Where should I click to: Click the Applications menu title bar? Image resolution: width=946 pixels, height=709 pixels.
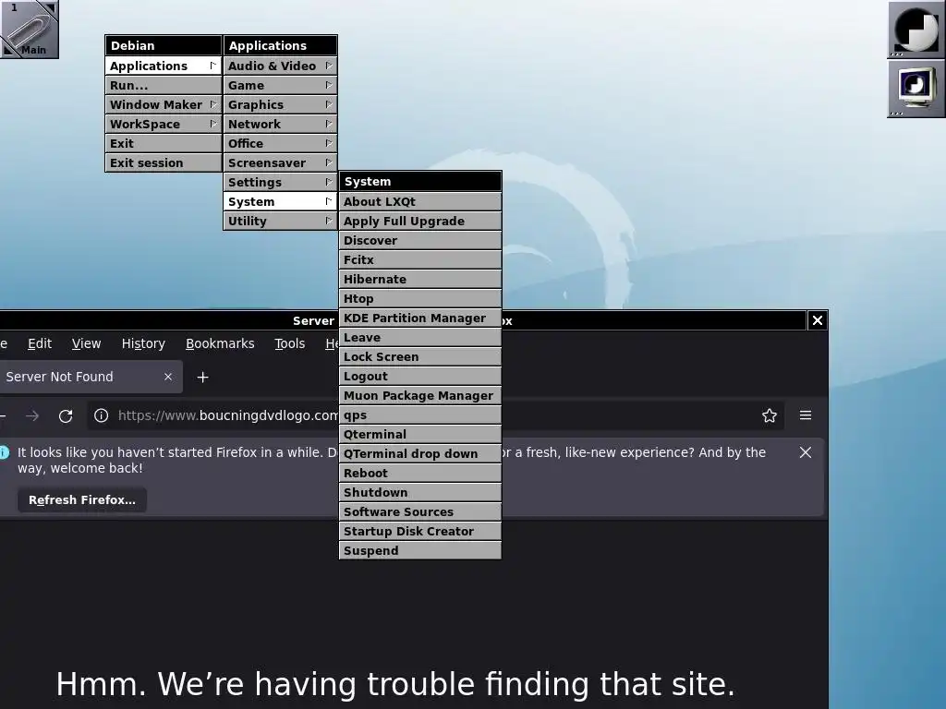click(280, 45)
